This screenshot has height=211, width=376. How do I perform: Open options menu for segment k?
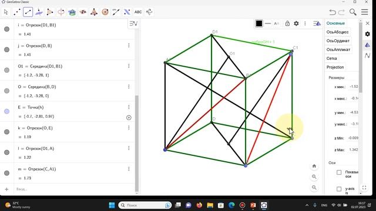129,128
